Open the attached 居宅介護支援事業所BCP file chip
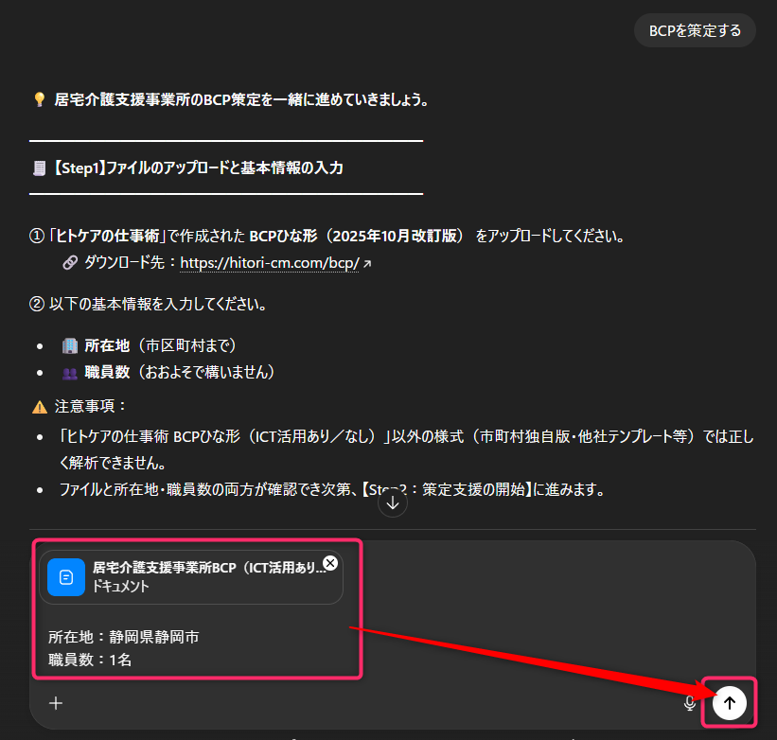This screenshot has width=777, height=740. pos(191,577)
